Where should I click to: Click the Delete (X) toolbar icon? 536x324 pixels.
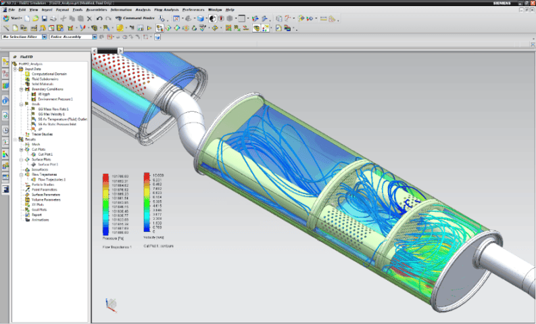tap(90, 19)
